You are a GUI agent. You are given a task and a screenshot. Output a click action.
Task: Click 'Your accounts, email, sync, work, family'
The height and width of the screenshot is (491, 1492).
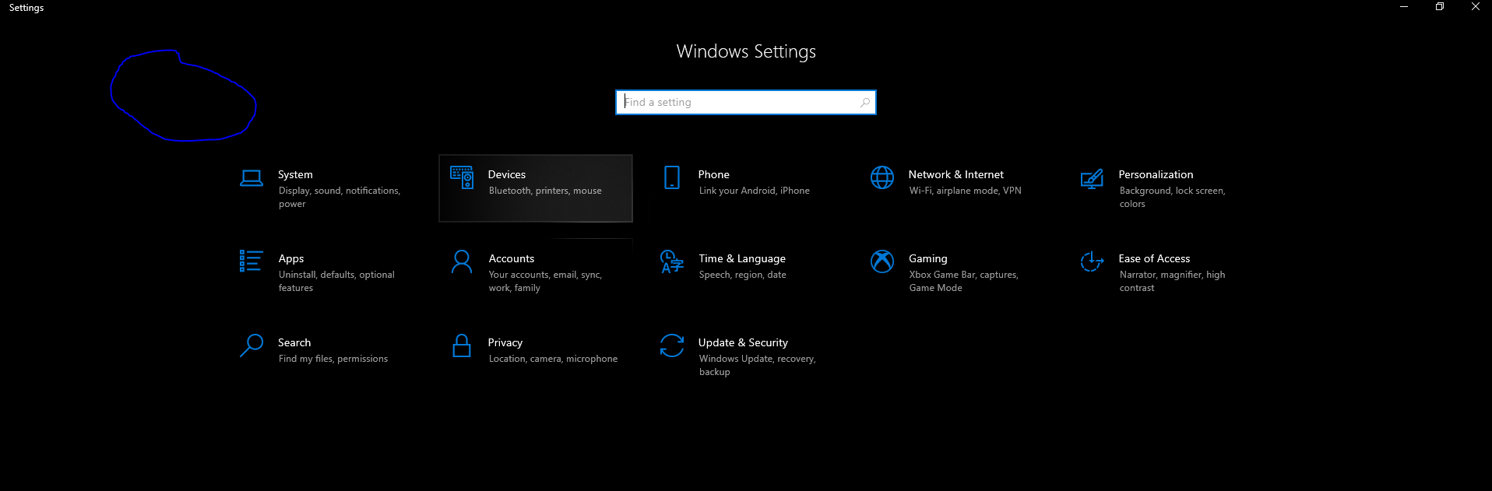coord(545,282)
